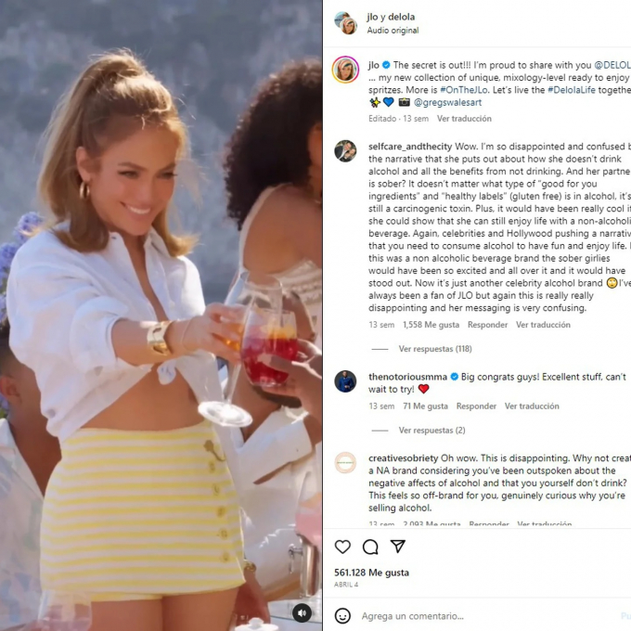Open the Audio original link
The width and height of the screenshot is (631, 631).
[393, 31]
